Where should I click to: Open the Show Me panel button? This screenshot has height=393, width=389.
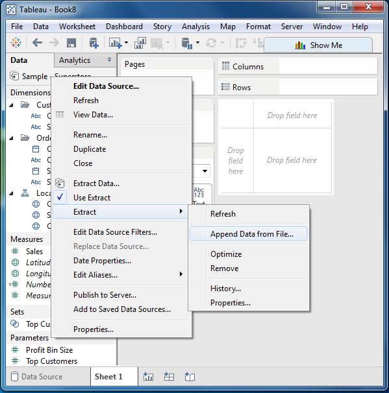pyautogui.click(x=318, y=45)
